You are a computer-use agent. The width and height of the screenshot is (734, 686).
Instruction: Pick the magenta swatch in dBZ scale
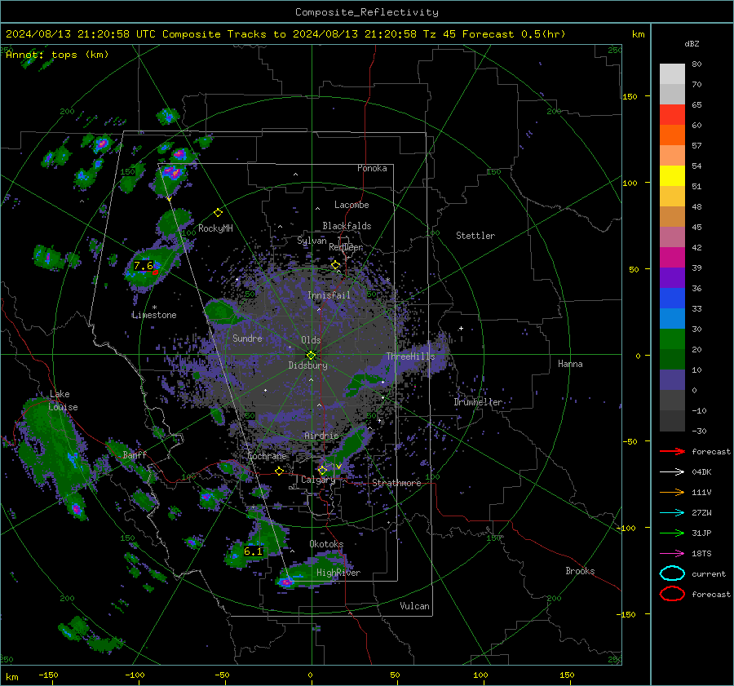672,258
